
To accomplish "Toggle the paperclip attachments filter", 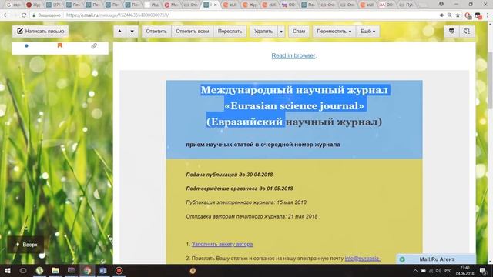I will coord(94,46).
